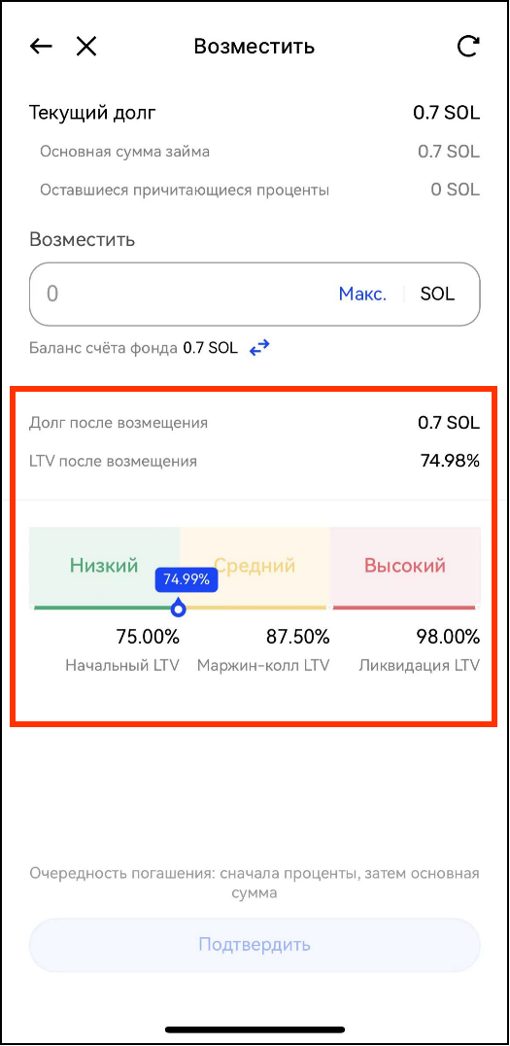Tap the blue transfer arrows icon
Viewport: 510px width, 1046px height.
[x=259, y=348]
